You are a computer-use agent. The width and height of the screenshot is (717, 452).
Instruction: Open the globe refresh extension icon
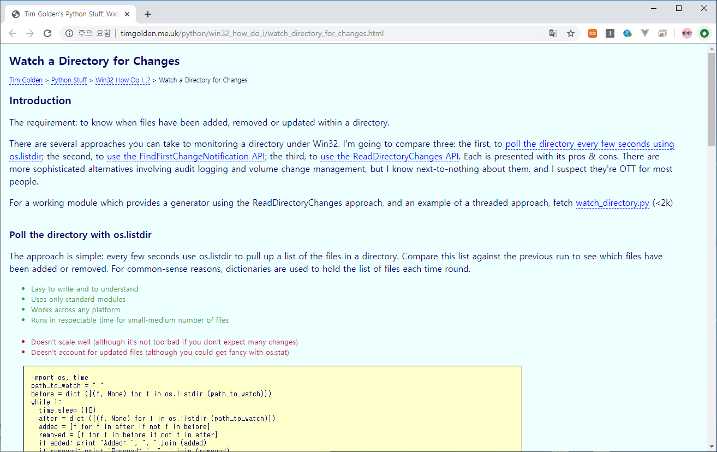coord(628,33)
